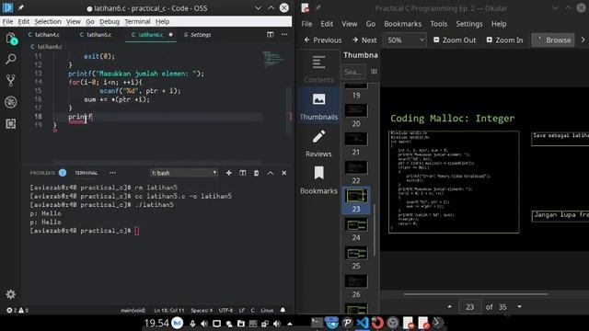Click Next button in Okular toolbar
The width and height of the screenshot is (589, 331).
point(364,40)
